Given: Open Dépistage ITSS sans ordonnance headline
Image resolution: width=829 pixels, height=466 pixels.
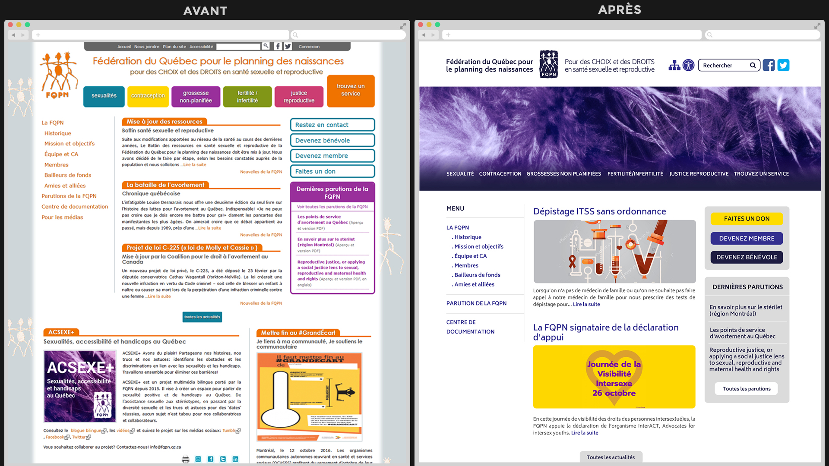Looking at the screenshot, I should pos(599,211).
